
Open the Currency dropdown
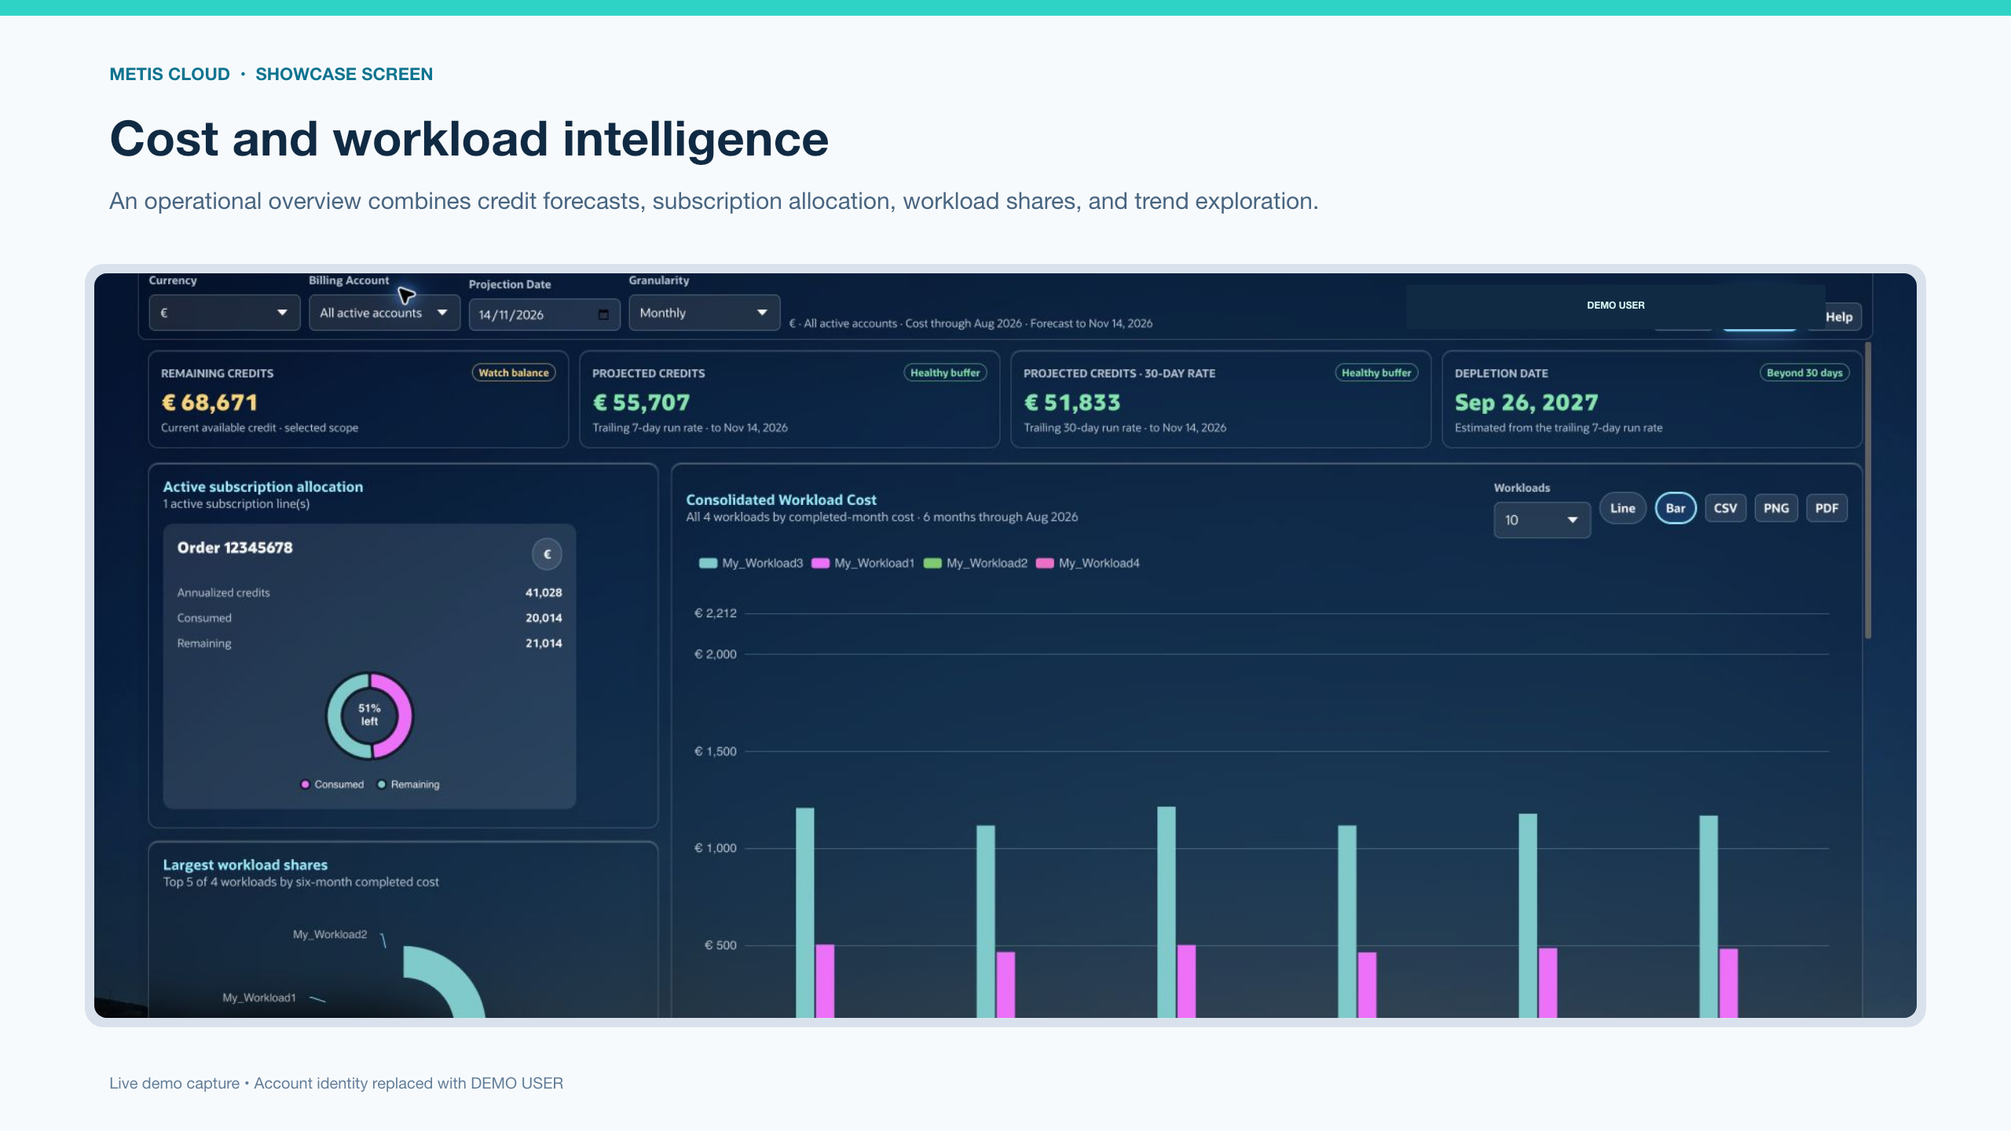click(x=224, y=313)
